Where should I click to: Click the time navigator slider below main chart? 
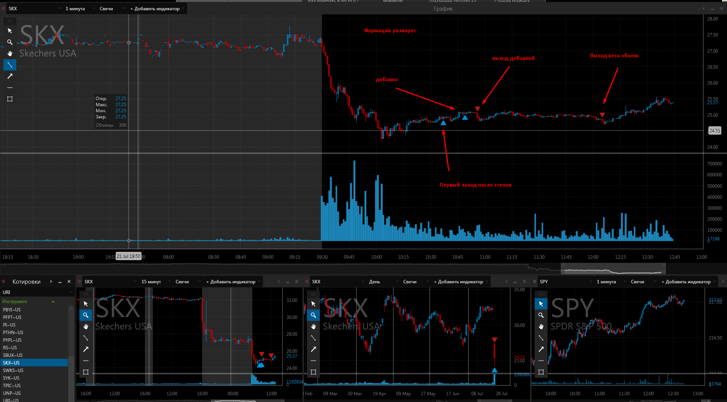point(613,269)
